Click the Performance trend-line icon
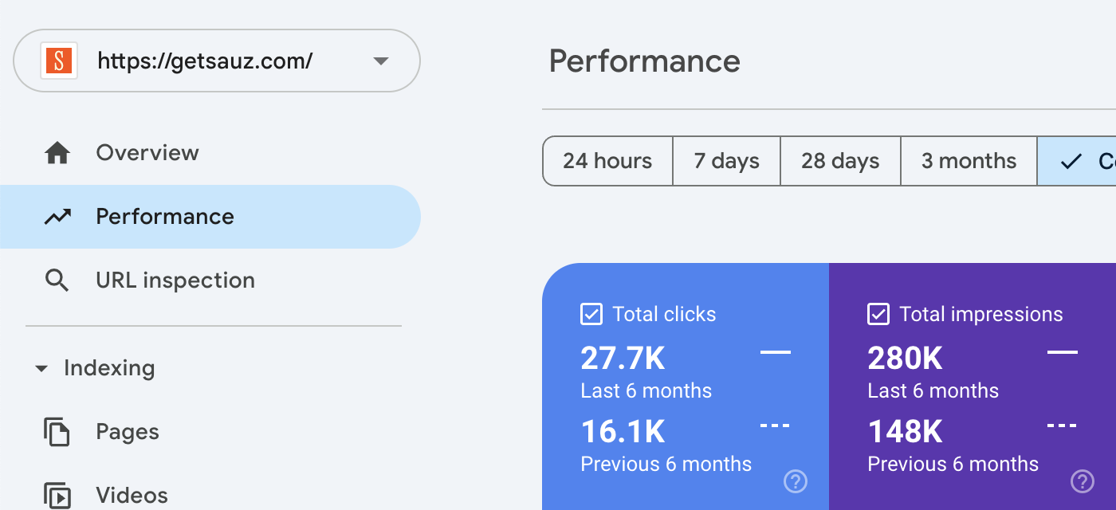 [x=57, y=217]
